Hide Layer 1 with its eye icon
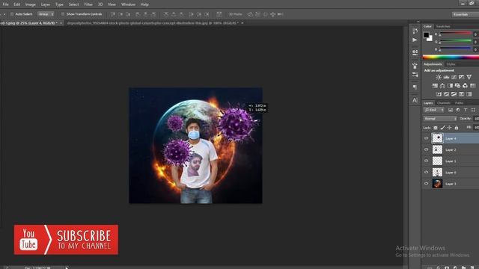The height and width of the screenshot is (269, 479). point(426,161)
